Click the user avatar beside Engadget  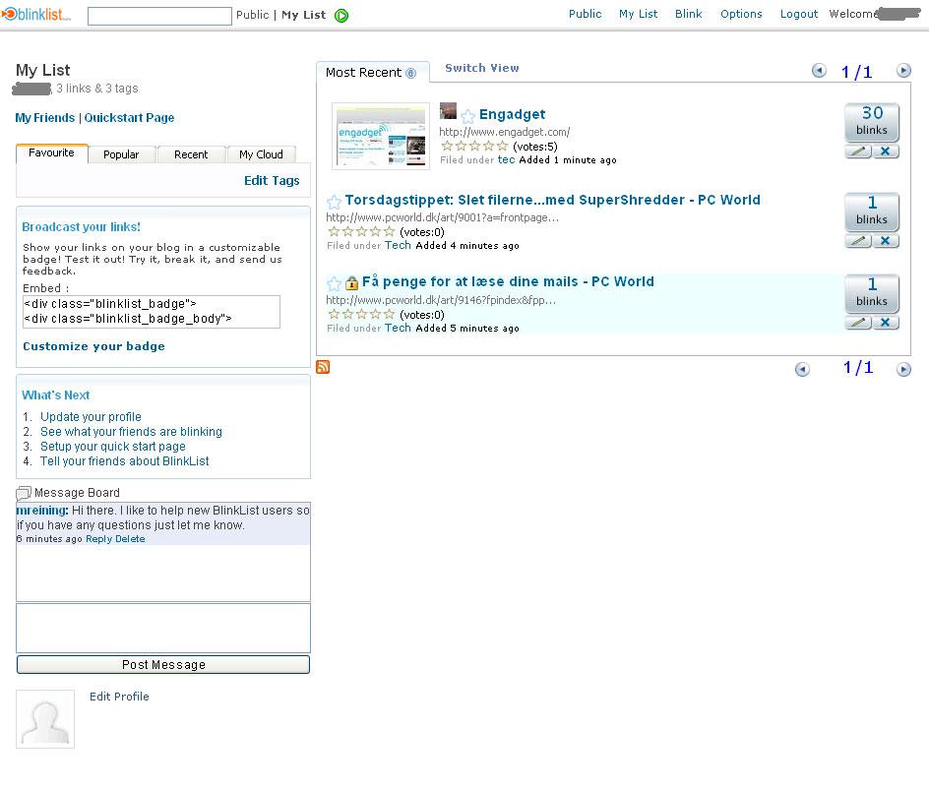(448, 111)
